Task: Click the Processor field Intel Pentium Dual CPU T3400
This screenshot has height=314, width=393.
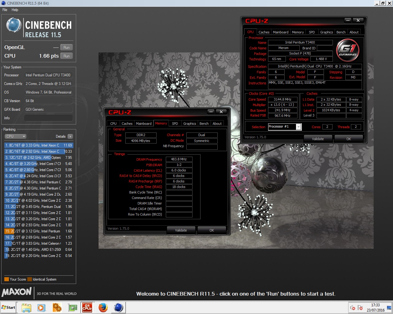Action: 49,75
